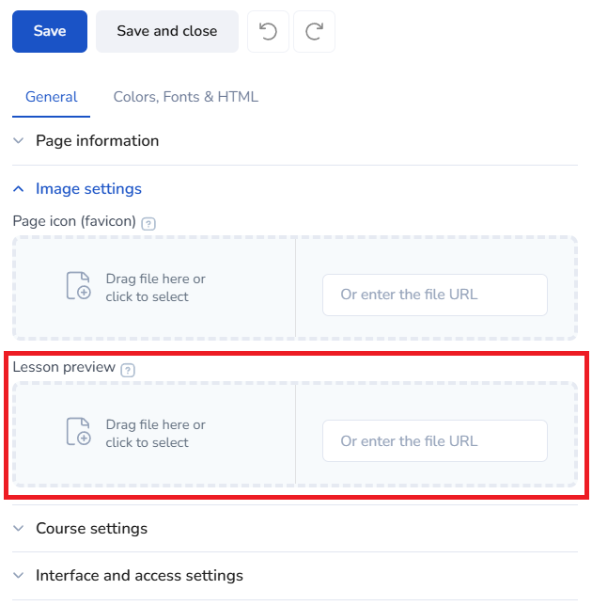Screen dimensions: 592x606
Task: Click the favicon file URL input field
Action: [x=434, y=295]
